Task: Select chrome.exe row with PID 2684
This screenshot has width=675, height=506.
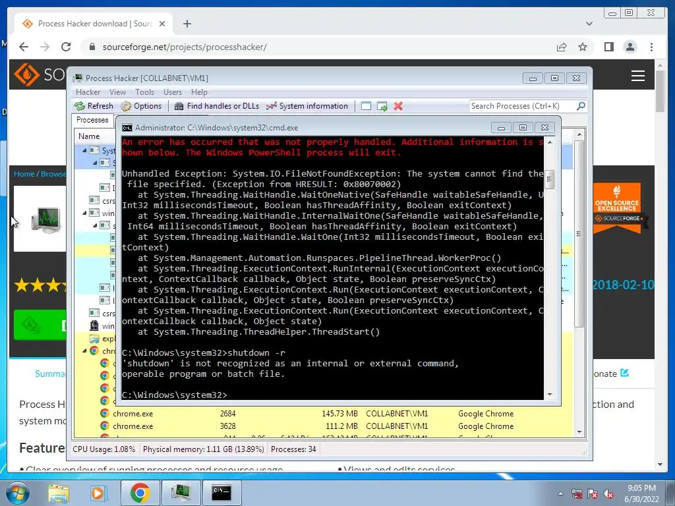Action: pyautogui.click(x=323, y=414)
